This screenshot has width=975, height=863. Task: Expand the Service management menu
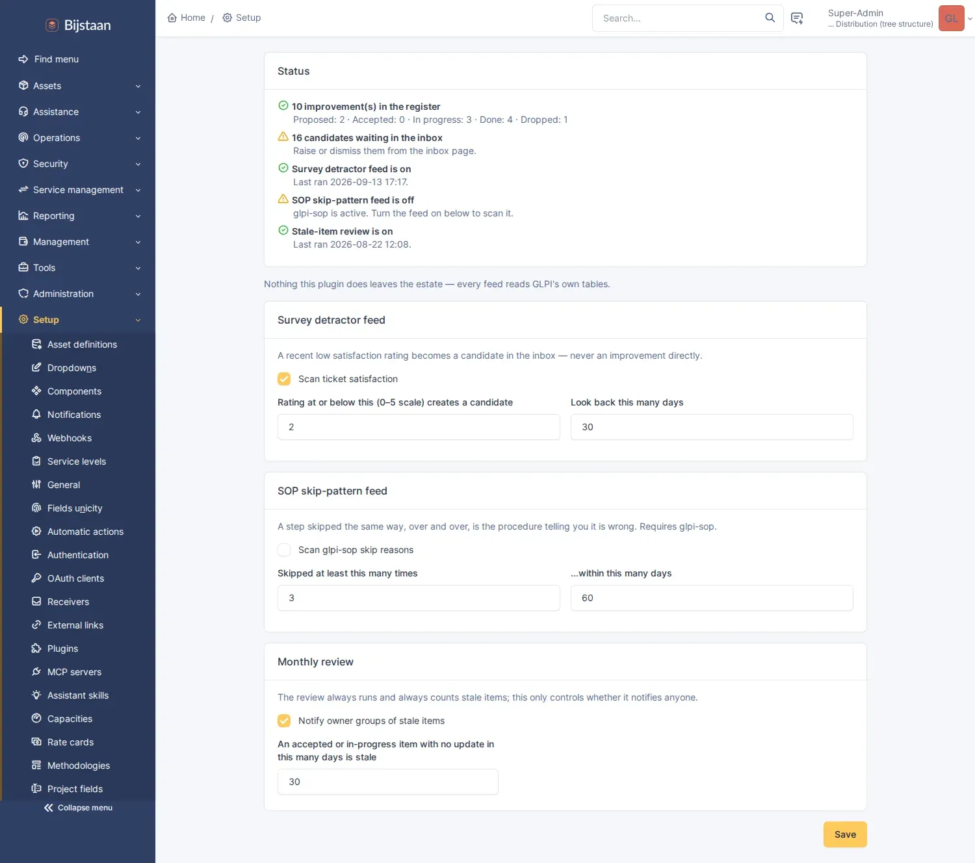[x=78, y=190]
